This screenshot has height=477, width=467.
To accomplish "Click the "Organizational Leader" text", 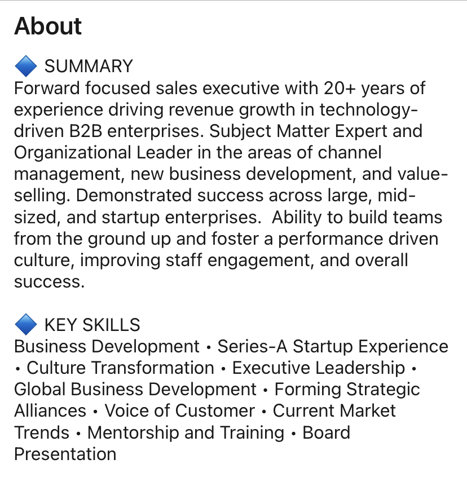I will coord(103,153).
